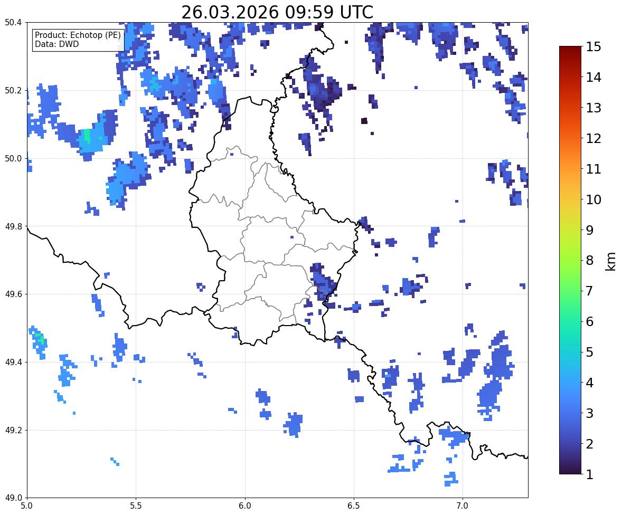Click the x-axis tick label 6.5
Screen dimensions: 622x515
[354, 506]
